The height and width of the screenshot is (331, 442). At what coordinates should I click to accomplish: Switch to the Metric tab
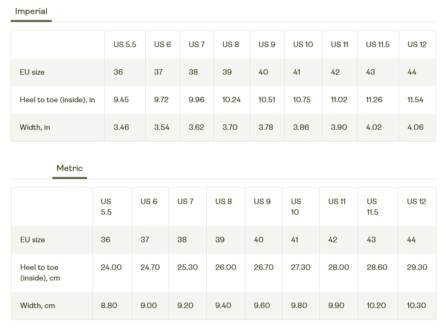click(70, 168)
